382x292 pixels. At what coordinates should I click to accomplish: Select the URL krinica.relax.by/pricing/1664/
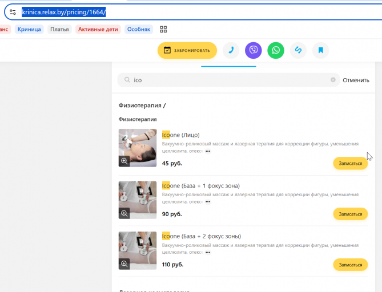pos(64,12)
